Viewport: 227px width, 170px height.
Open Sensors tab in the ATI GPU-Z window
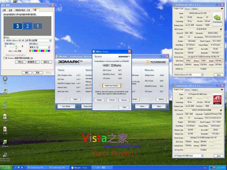pos(187,90)
